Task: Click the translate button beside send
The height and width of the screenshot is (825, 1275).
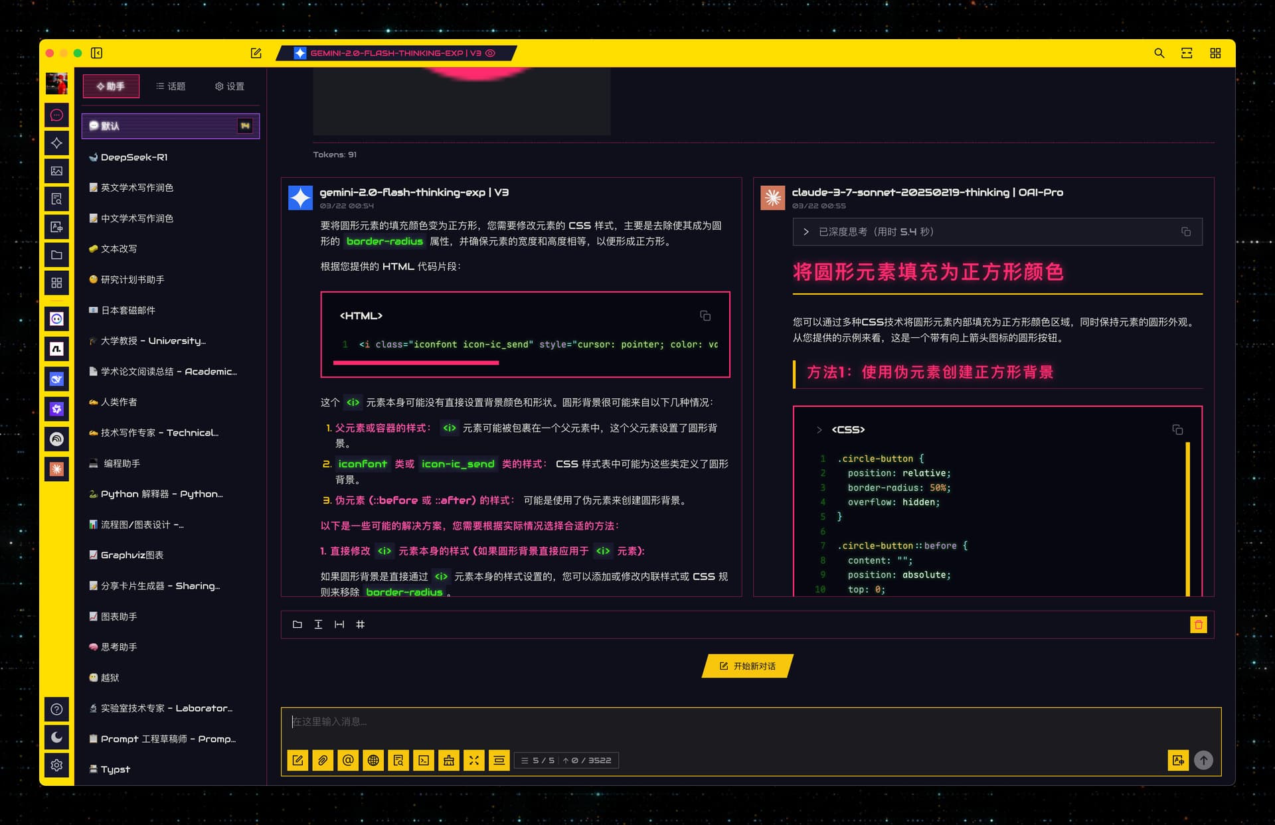Action: point(1178,761)
